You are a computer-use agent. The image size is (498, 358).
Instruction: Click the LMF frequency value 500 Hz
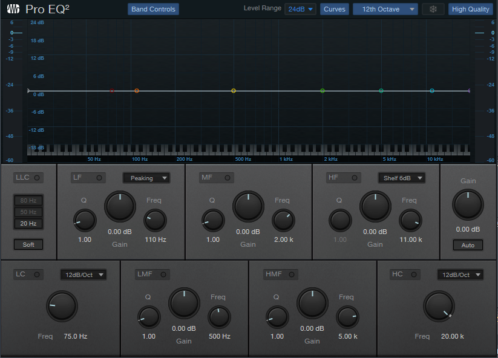click(x=220, y=336)
